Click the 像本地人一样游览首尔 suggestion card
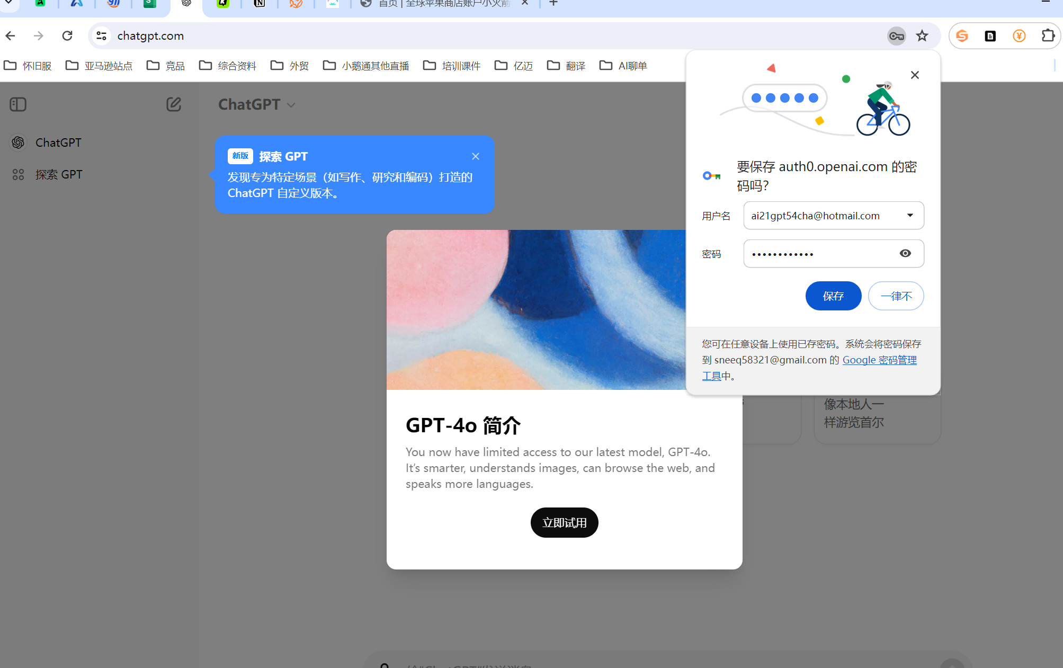This screenshot has width=1063, height=668. click(x=878, y=418)
